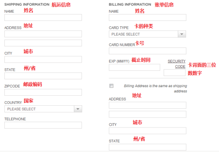
Task: Click the first shipping ADDRESS line field
Action: tap(43, 34)
